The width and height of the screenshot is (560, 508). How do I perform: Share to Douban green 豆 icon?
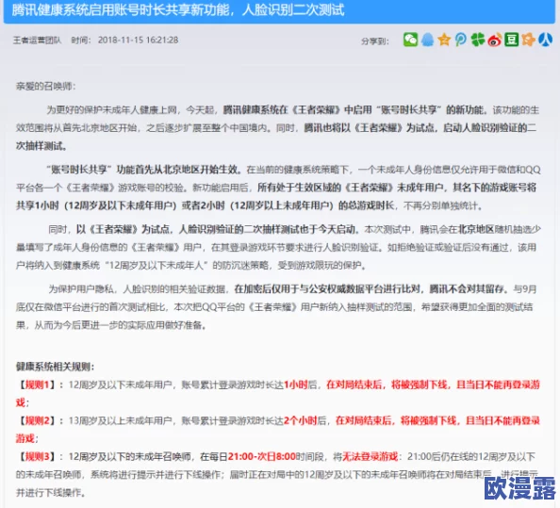click(x=511, y=40)
